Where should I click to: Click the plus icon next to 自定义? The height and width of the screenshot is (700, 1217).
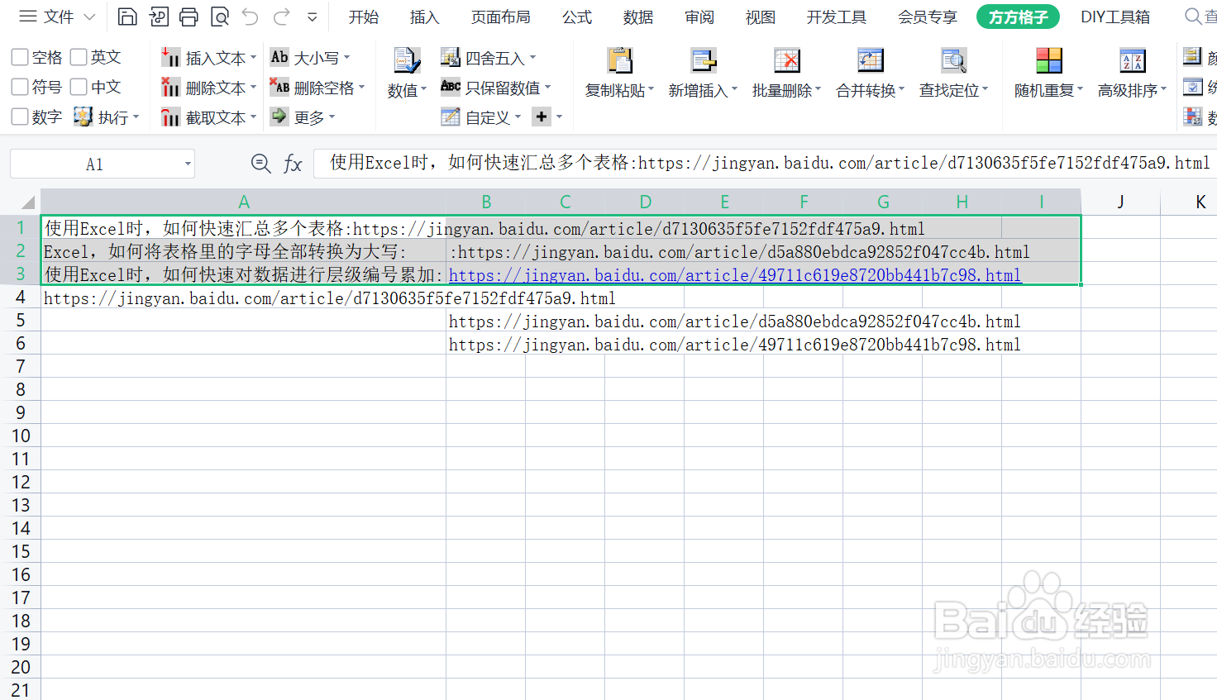tap(542, 117)
